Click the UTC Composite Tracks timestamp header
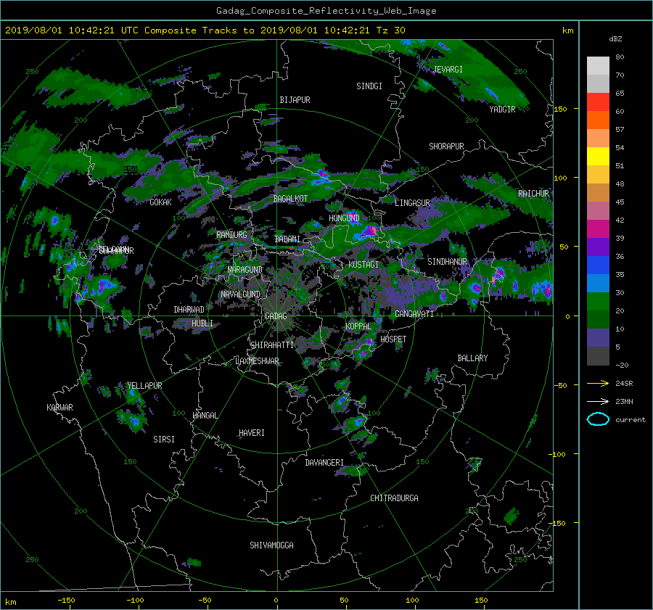The height and width of the screenshot is (610, 653). 205,30
